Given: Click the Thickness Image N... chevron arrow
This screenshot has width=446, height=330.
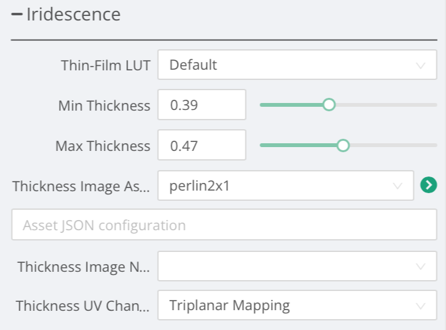Looking at the screenshot, I should coord(421,266).
